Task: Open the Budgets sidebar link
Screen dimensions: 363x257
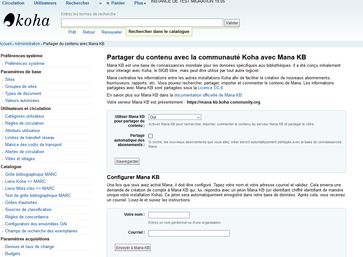Action: coord(13,254)
